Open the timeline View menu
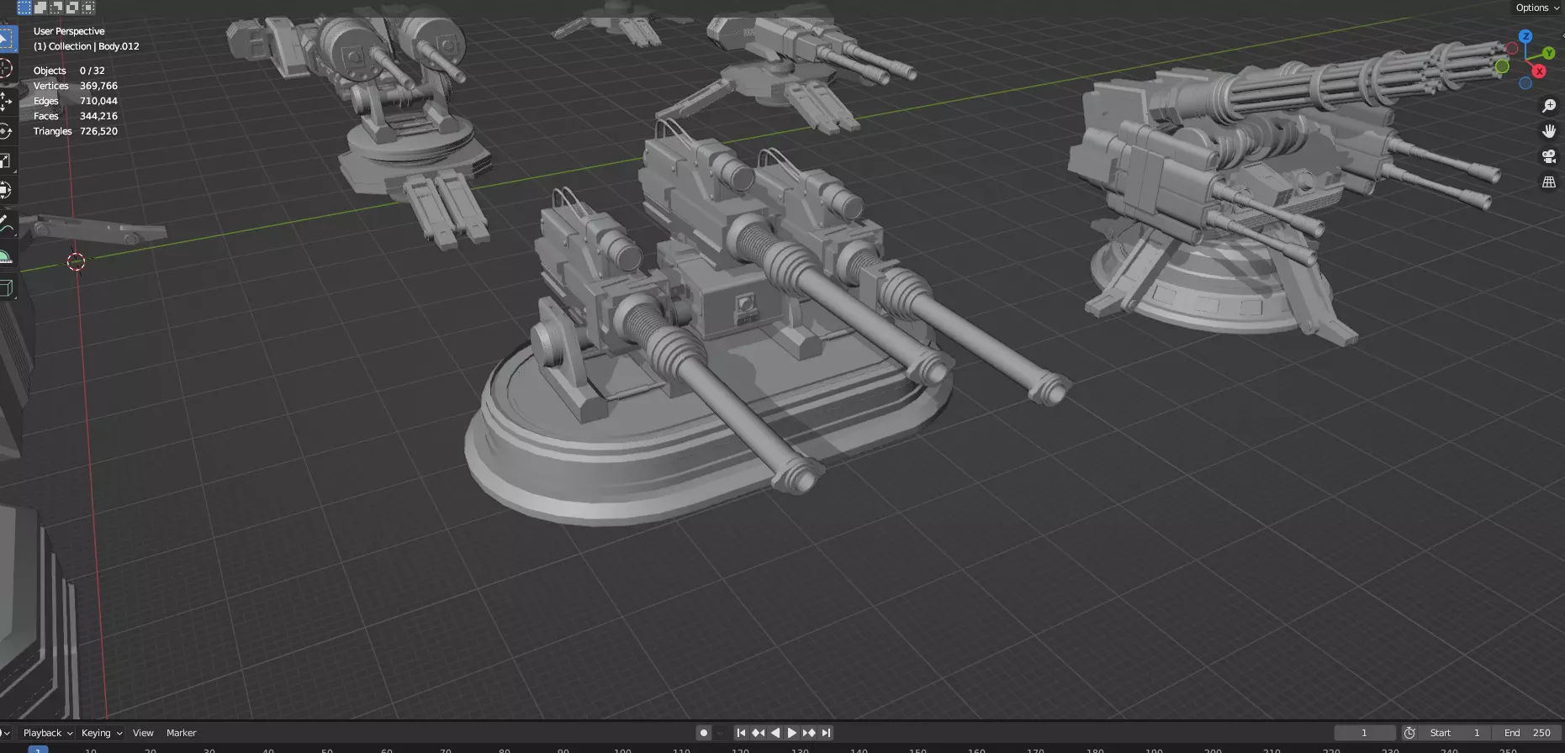The width and height of the screenshot is (1565, 753). 143,733
